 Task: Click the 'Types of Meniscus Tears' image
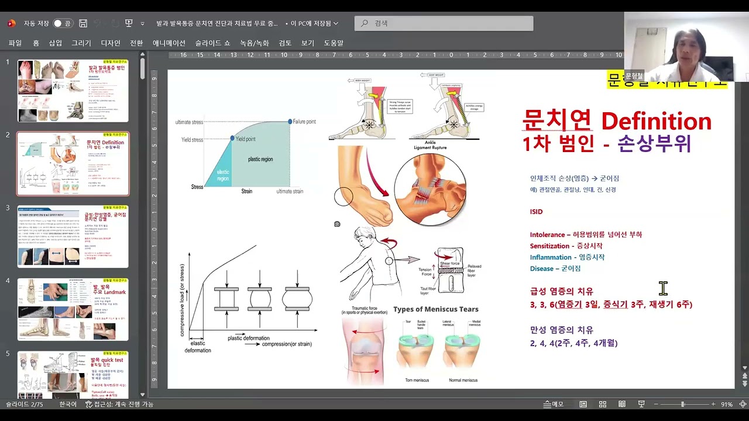click(437, 344)
